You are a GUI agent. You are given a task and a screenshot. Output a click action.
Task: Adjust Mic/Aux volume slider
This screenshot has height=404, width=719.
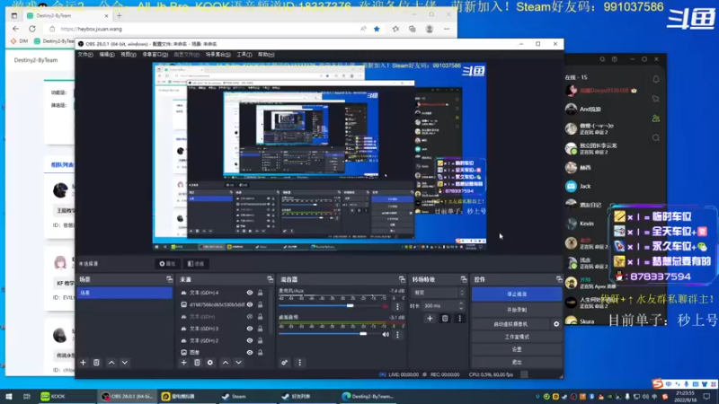(351, 305)
